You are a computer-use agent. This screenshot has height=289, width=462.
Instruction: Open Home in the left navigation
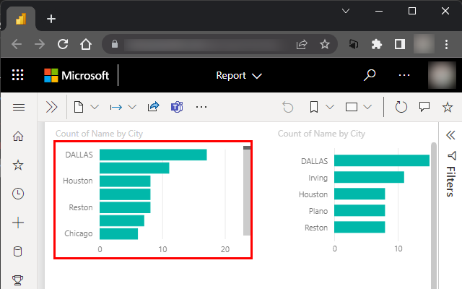pos(19,137)
